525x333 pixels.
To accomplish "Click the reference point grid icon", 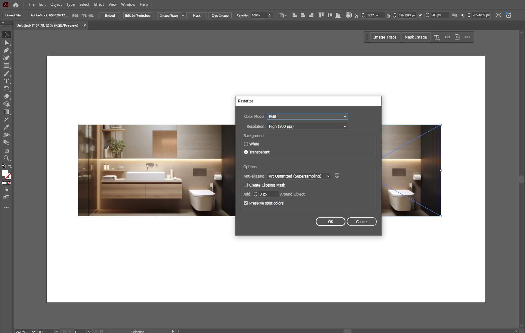I will 349,15.
